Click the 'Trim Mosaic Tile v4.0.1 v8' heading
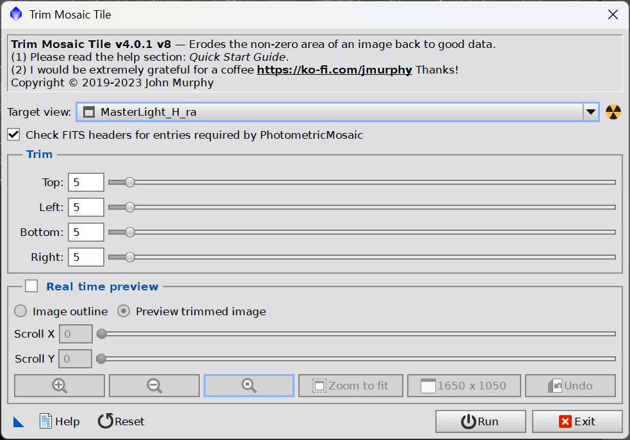630x440 pixels. click(x=91, y=44)
